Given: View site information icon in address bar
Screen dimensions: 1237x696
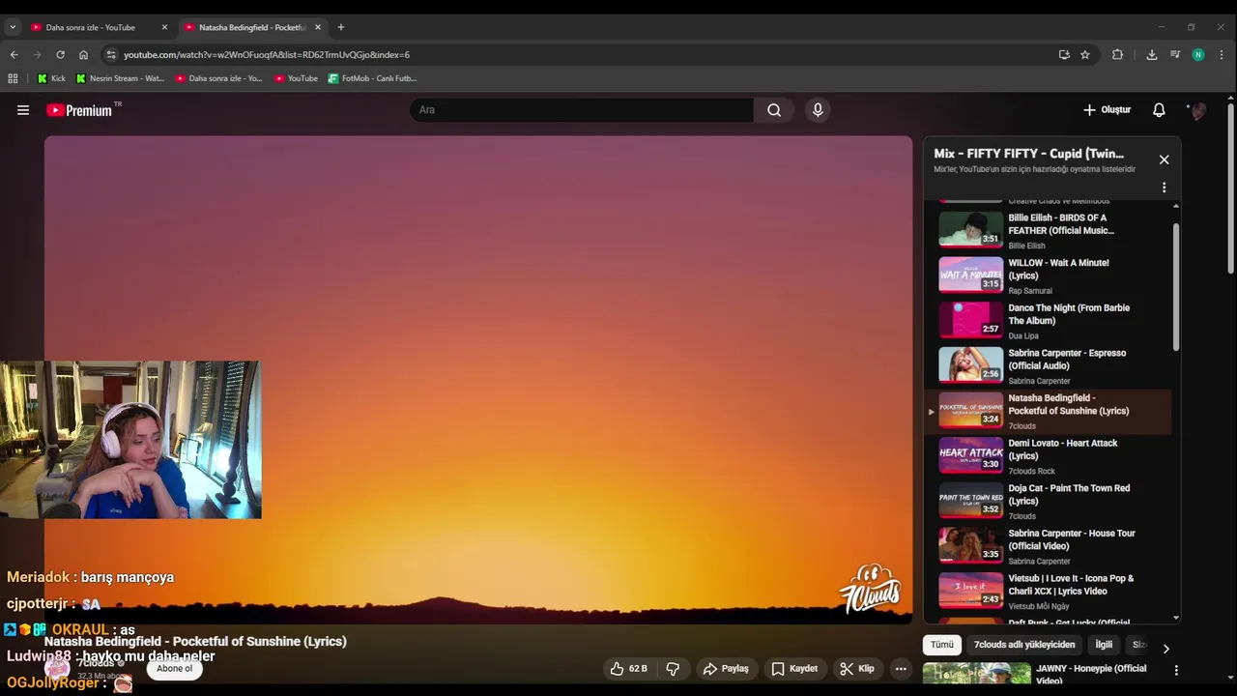Looking at the screenshot, I should coord(111,55).
